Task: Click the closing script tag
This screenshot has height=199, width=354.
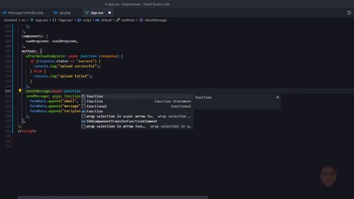Action: pos(27,131)
